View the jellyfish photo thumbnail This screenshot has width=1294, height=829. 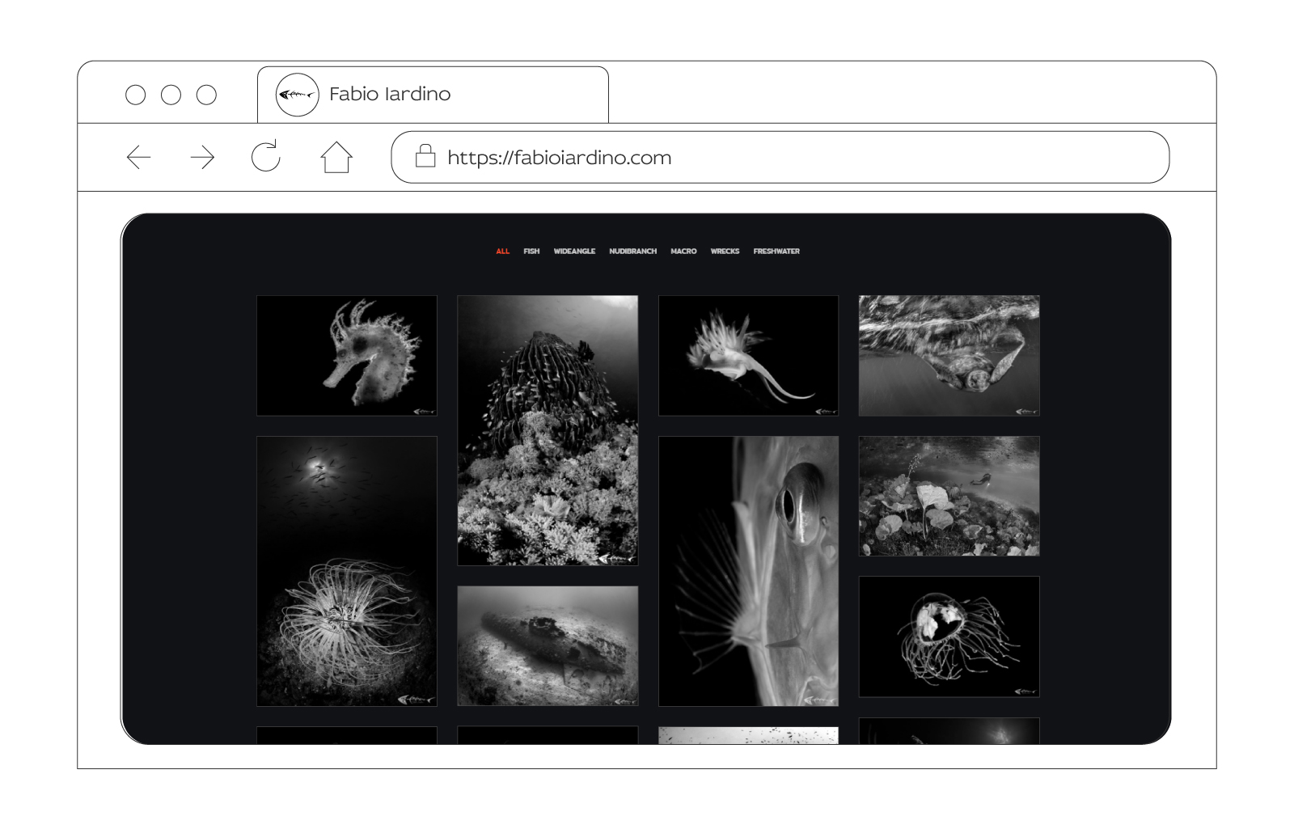[x=949, y=637]
